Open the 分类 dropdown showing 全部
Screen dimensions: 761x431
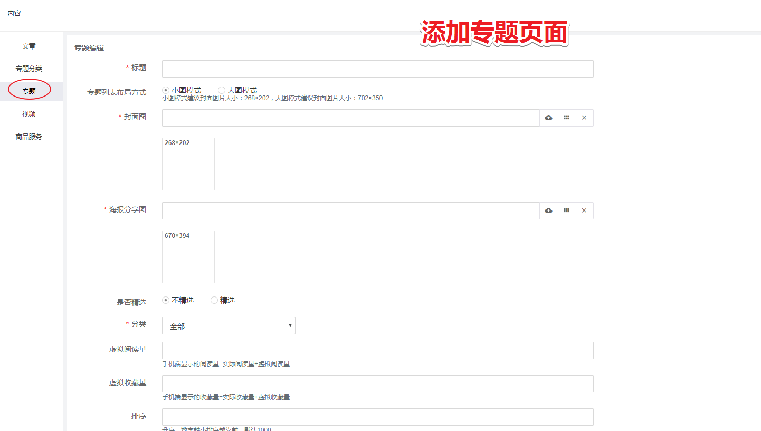229,325
